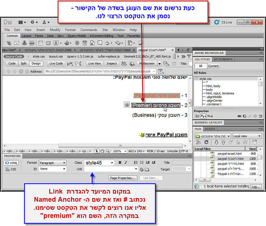266x226 pixels.
Task: Collapse the style.css tree node
Action: (x=196, y=79)
